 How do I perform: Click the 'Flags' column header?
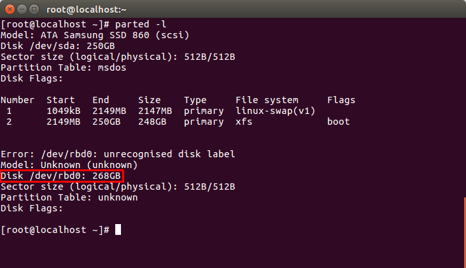[x=341, y=100]
